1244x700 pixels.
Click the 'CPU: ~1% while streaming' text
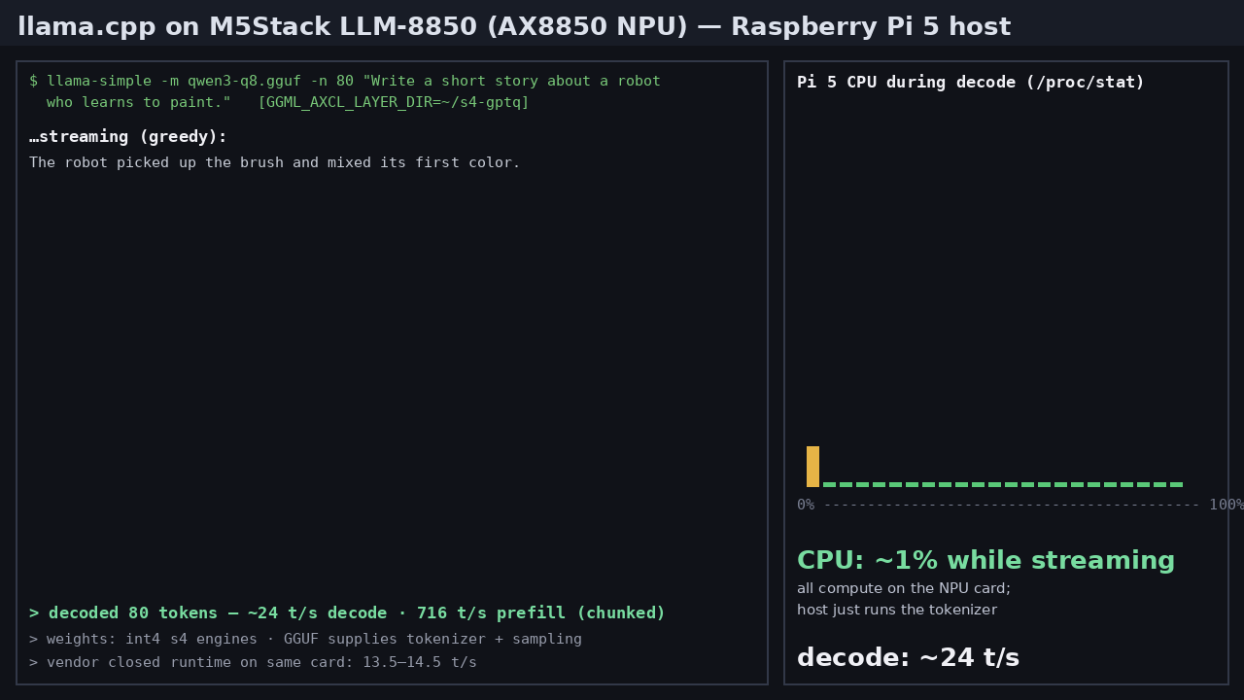pos(985,561)
